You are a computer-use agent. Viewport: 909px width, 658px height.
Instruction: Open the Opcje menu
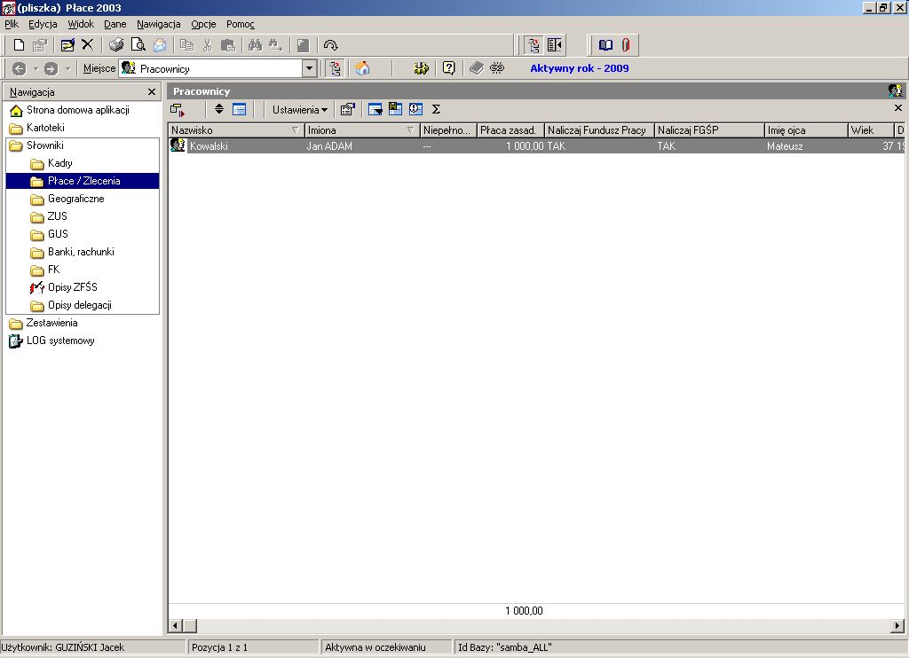pos(203,24)
